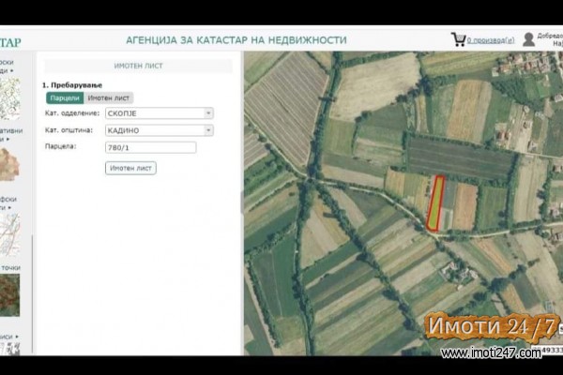563x375 pixels.
Task: Click the first map thumbnail in the sidebar
Action: pos(10,98)
